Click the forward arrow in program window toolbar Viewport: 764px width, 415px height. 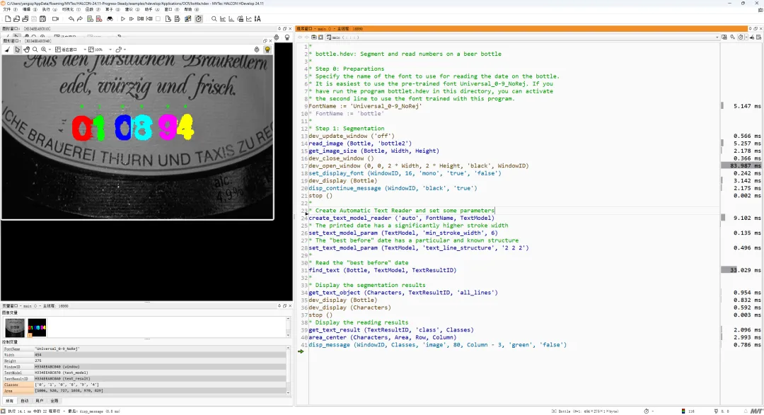click(x=306, y=37)
